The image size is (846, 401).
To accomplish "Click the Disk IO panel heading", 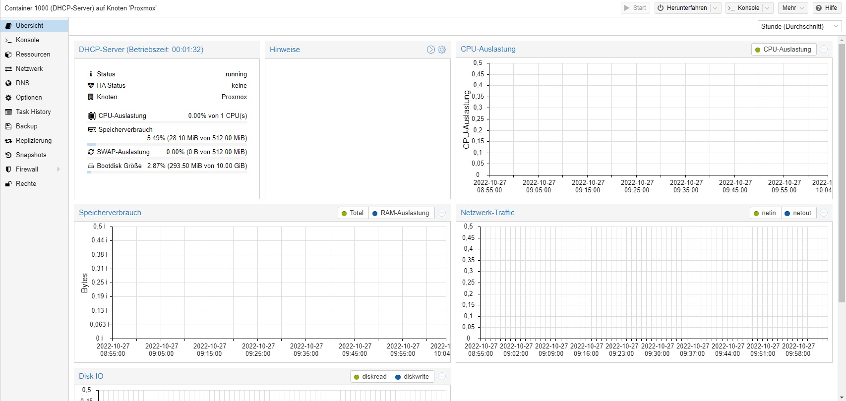I will tap(91, 376).
